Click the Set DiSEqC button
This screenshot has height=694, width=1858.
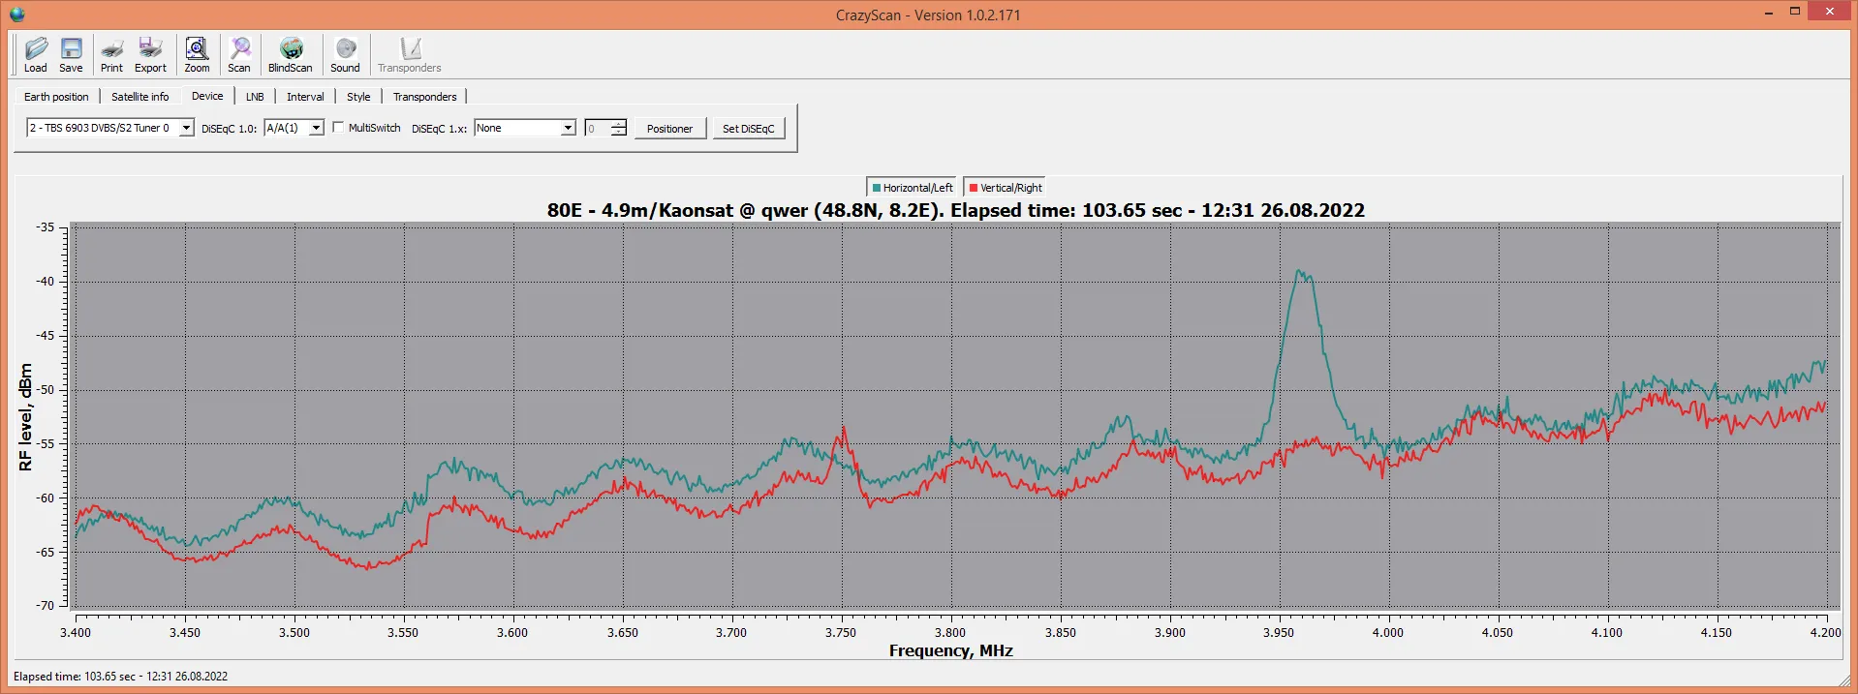(749, 129)
